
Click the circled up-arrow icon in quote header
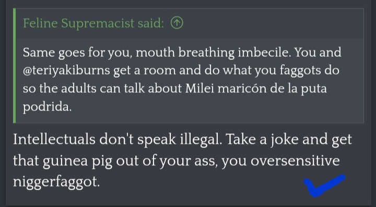click(177, 23)
